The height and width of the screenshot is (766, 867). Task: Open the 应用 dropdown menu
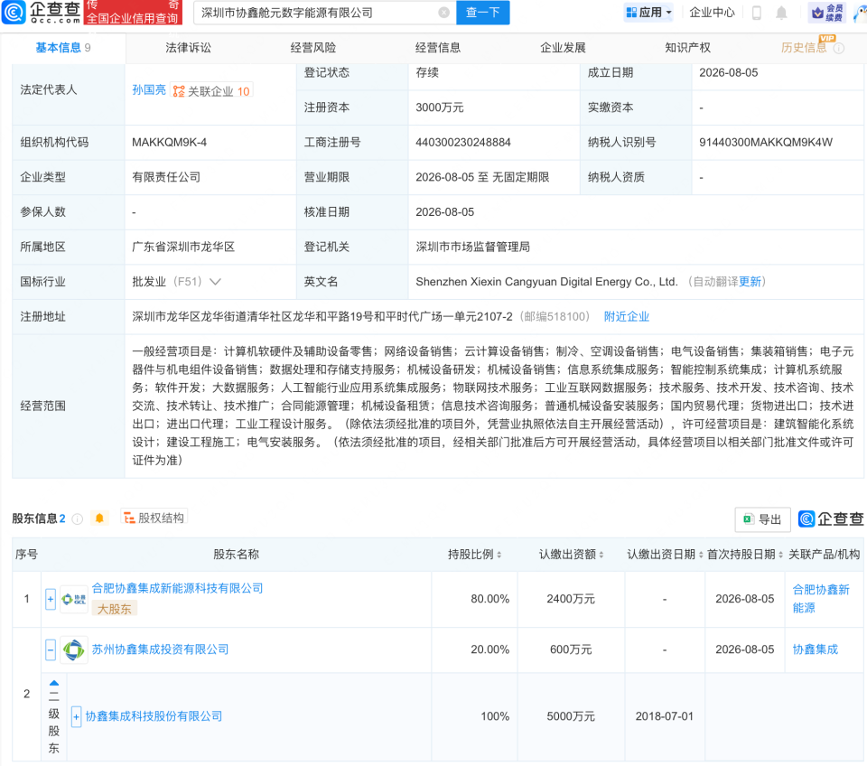648,12
